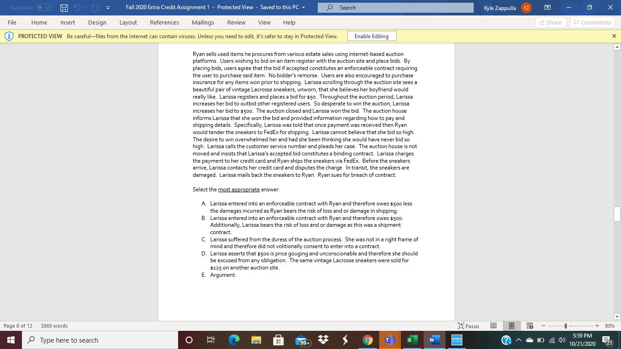The height and width of the screenshot is (349, 621).
Task: Click scroll down arrow of document scrollbar
Action: coord(617,316)
